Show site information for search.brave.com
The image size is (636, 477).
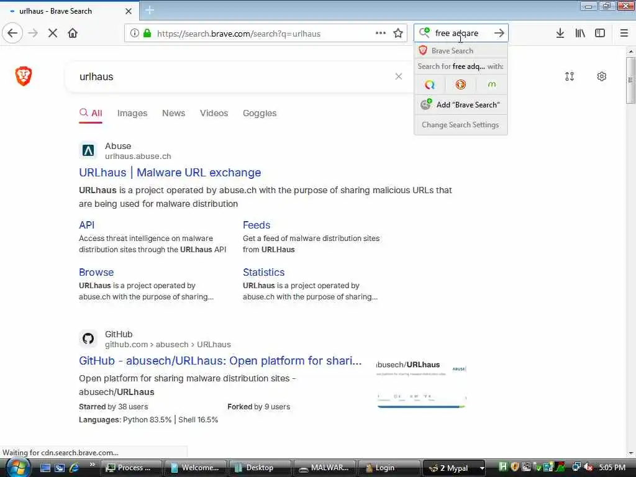pos(134,34)
